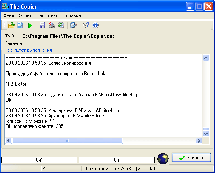Click the 'Задание:' label

point(14,43)
